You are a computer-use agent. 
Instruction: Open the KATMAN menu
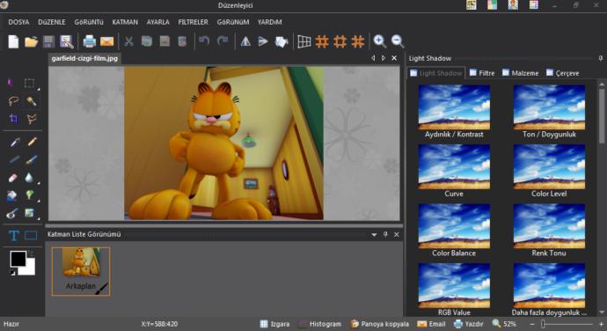pos(125,22)
